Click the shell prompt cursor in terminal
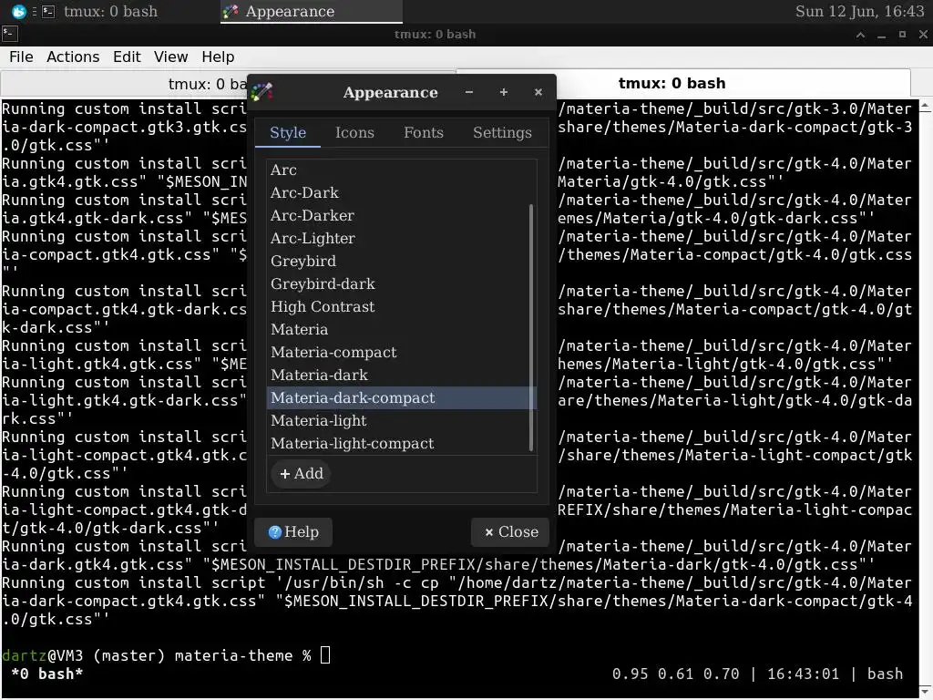The height and width of the screenshot is (700, 933). tap(325, 655)
